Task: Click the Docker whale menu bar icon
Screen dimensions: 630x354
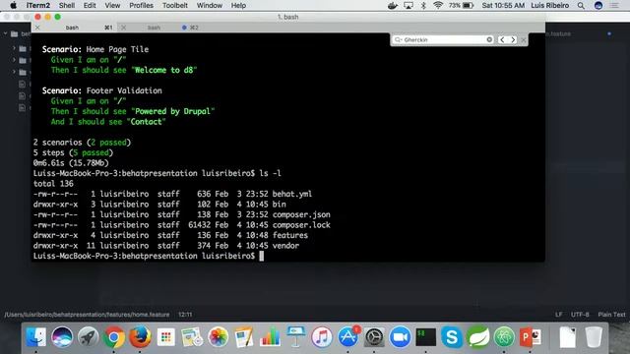Action: pos(393,5)
